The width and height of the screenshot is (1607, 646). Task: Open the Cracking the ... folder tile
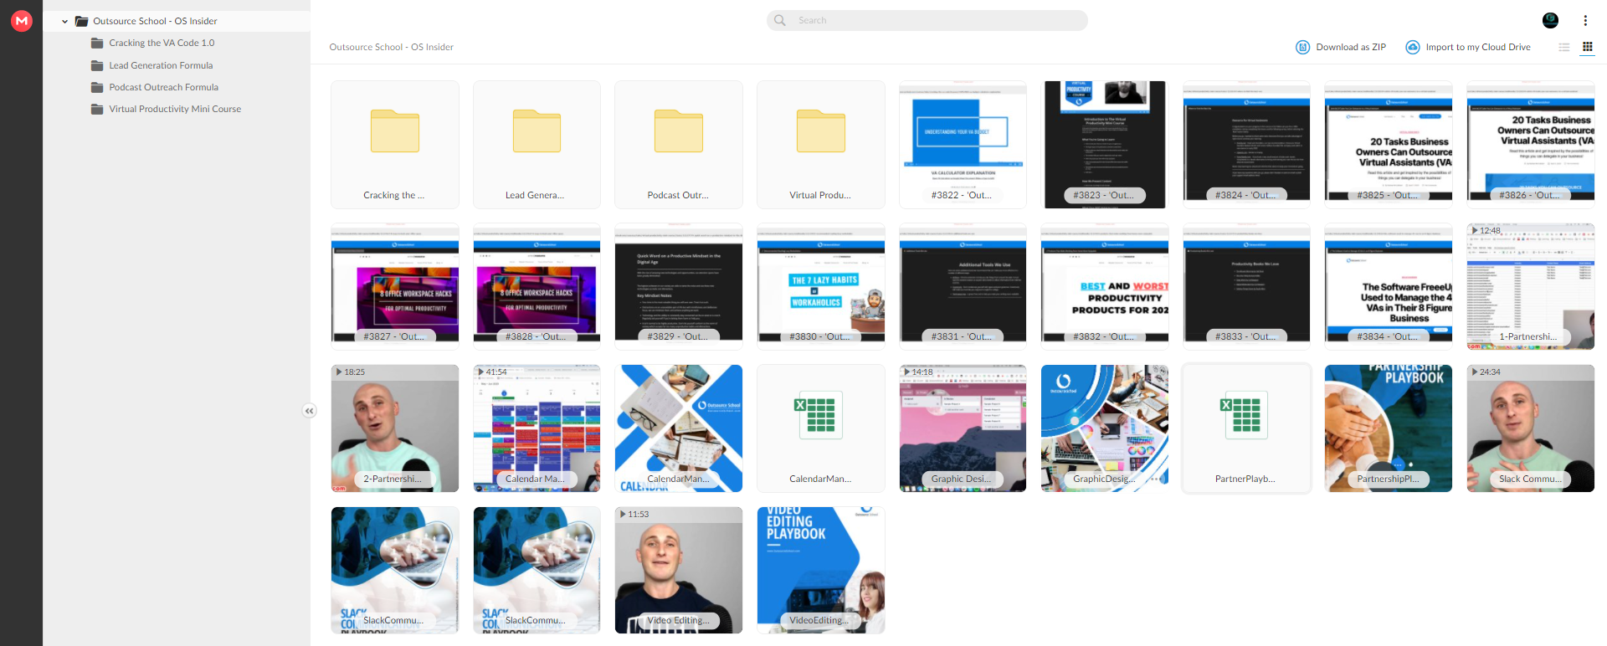(395, 145)
